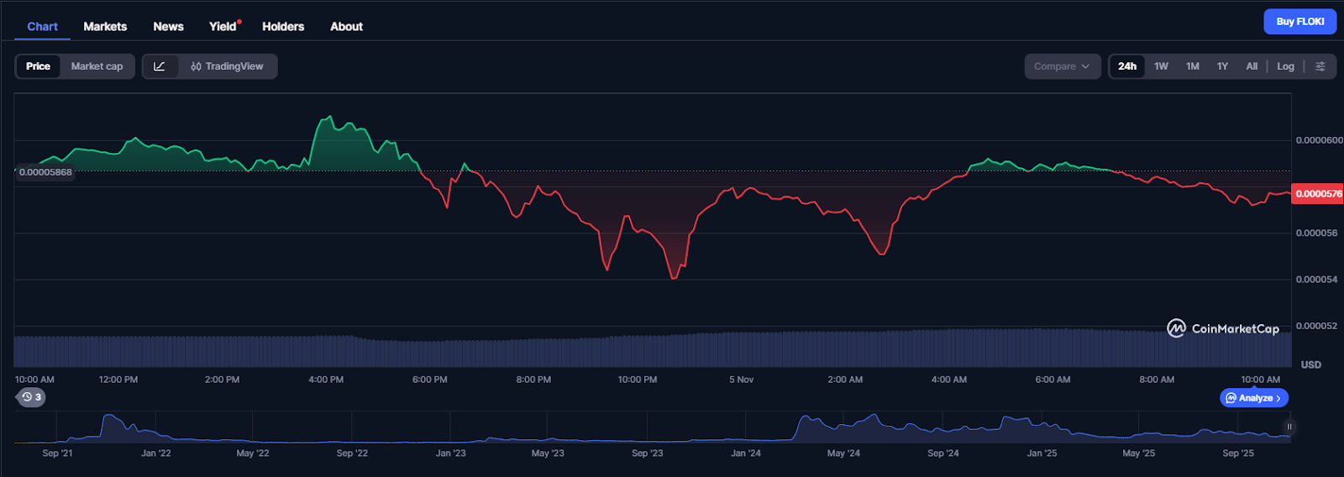
Task: Expand the Compare dropdown
Action: 1062,66
